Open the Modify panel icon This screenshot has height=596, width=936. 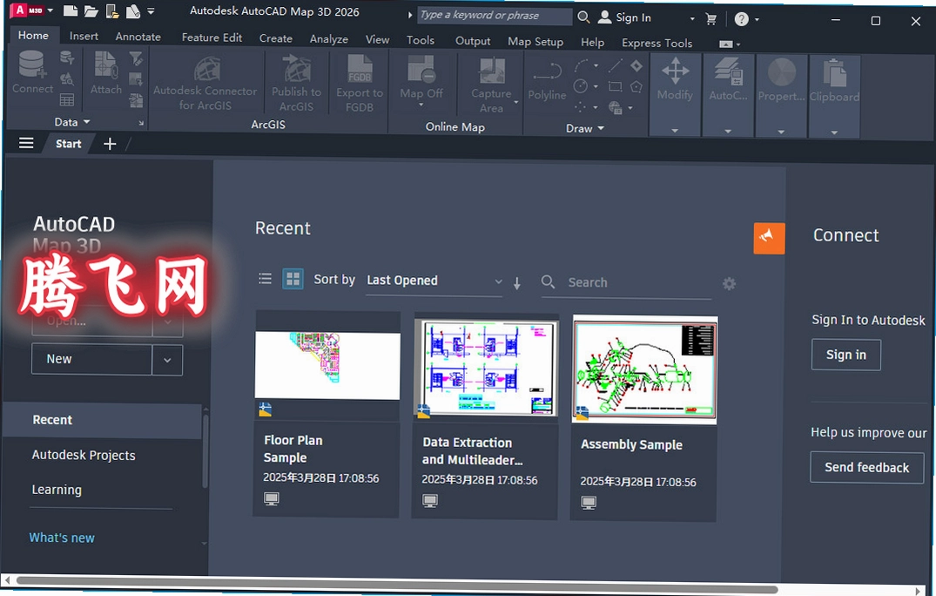(x=675, y=71)
